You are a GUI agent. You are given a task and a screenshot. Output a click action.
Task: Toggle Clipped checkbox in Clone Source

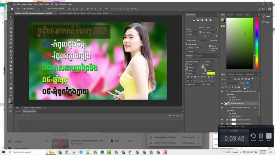click(210, 46)
